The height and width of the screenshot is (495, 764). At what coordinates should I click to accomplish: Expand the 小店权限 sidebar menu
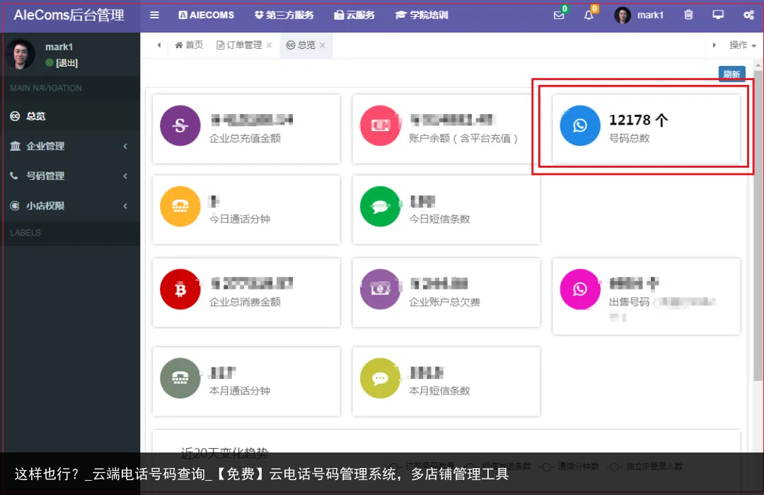[70, 206]
